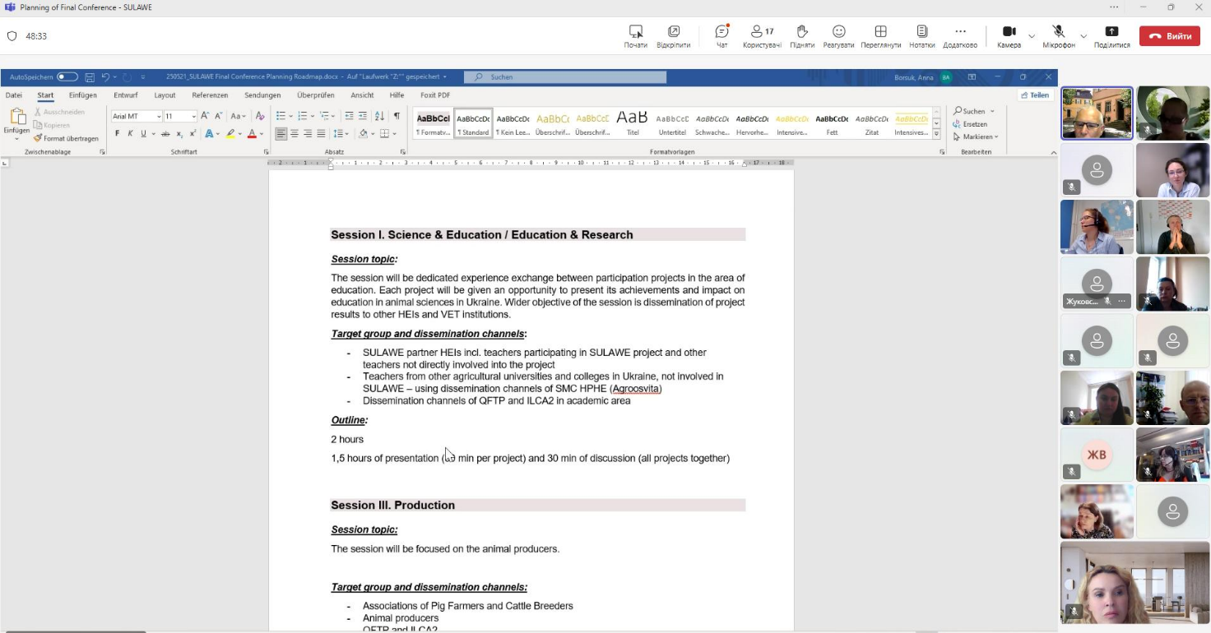Click the shading paint bucket icon
This screenshot has width=1211, height=633.
[362, 133]
